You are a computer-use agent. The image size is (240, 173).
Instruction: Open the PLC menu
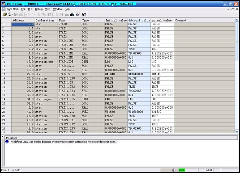click(x=30, y=9)
